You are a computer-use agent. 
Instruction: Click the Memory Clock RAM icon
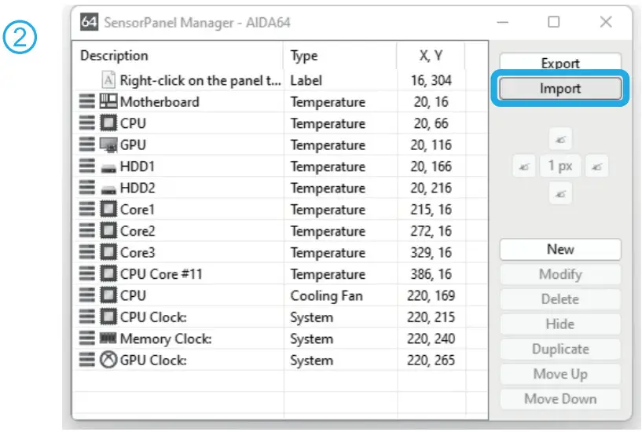tap(109, 339)
